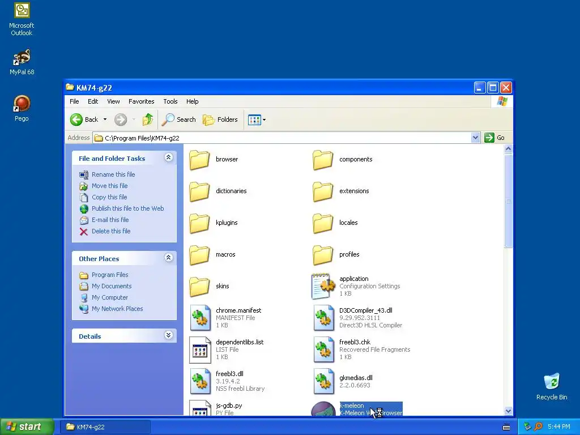Screen dimensions: 580x435
Task: Select the freebl3.chk file icon
Action: (323, 349)
